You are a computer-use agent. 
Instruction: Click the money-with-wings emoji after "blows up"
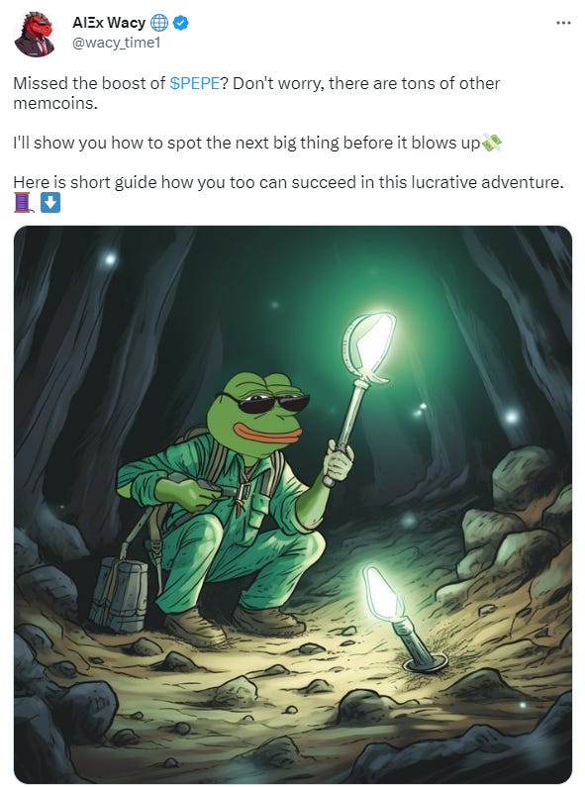tap(492, 143)
